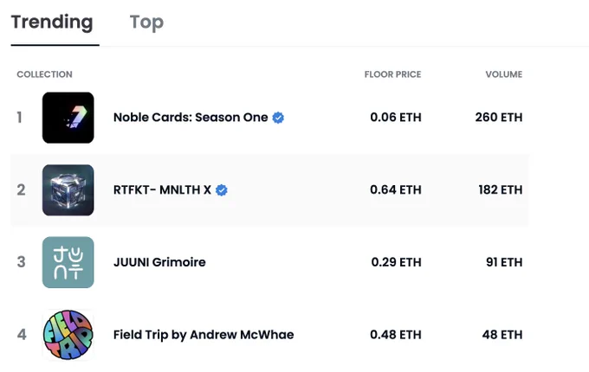Switch to the Top tab
This screenshot has width=589, height=372.
(146, 22)
